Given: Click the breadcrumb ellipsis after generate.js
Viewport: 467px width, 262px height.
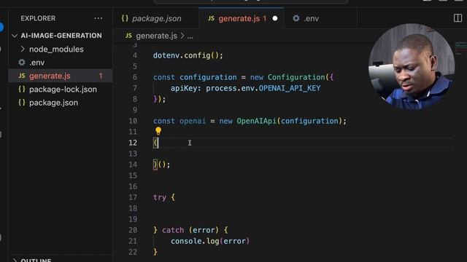Looking at the screenshot, I should click(190, 36).
